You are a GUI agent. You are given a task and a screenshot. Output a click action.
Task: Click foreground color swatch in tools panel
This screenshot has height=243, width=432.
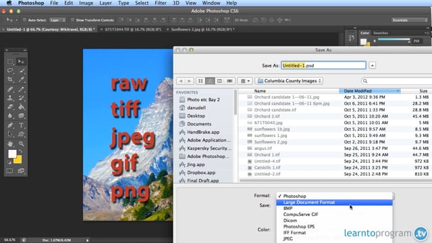[12, 154]
